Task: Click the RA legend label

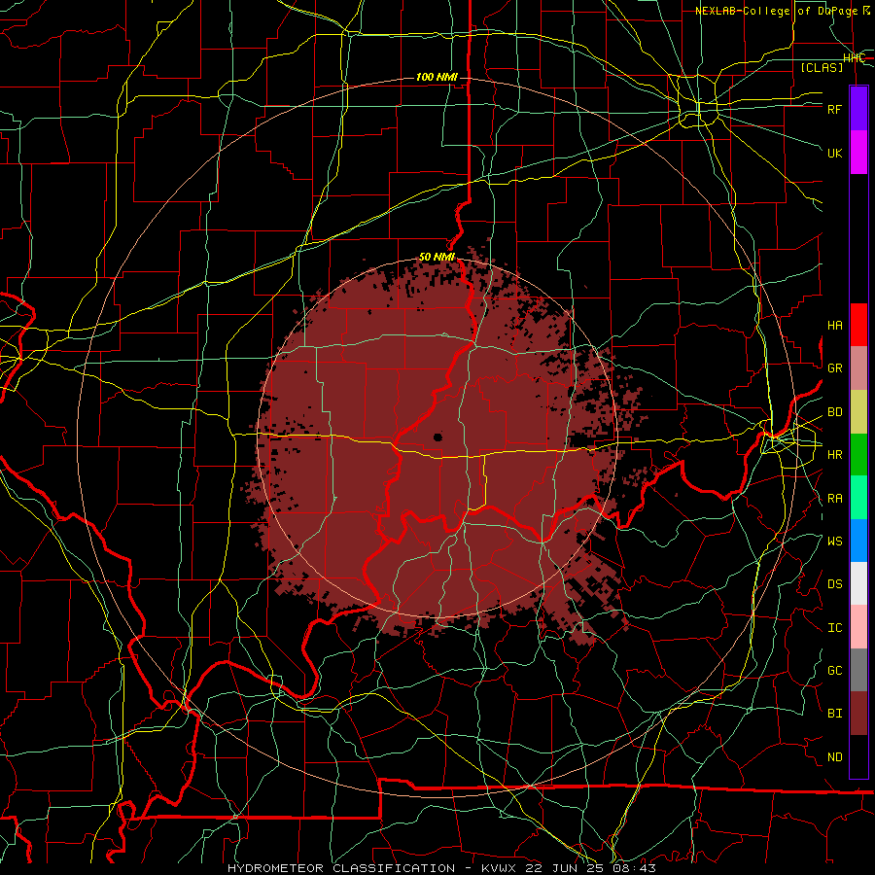Action: pyautogui.click(x=834, y=499)
